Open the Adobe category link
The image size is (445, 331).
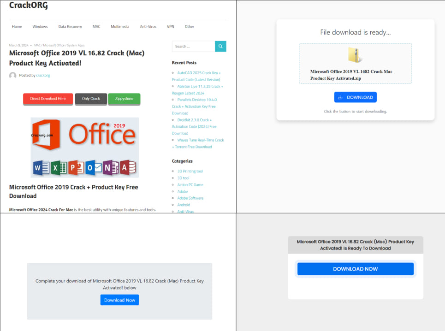(x=183, y=191)
